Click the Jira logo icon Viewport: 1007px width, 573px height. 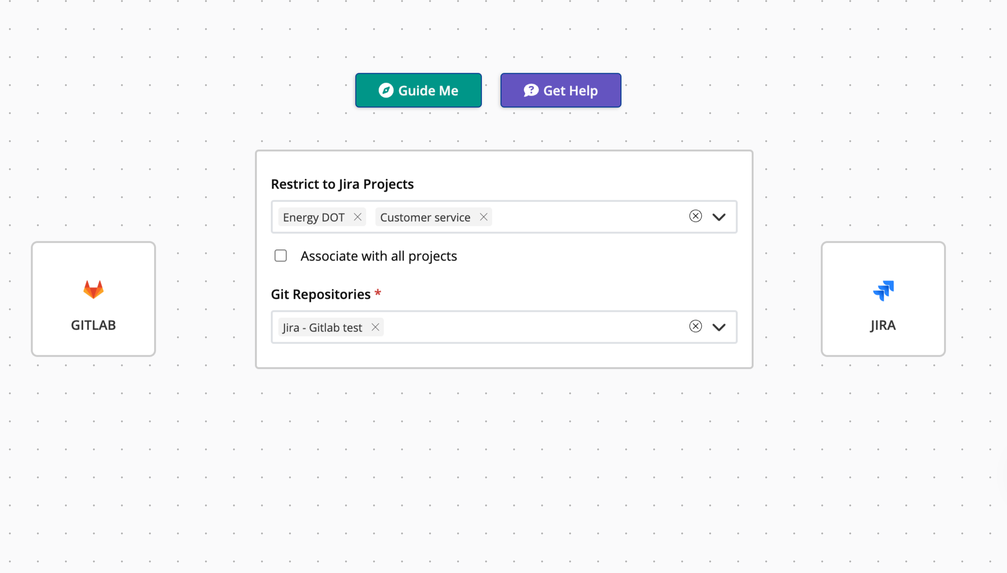click(x=883, y=290)
